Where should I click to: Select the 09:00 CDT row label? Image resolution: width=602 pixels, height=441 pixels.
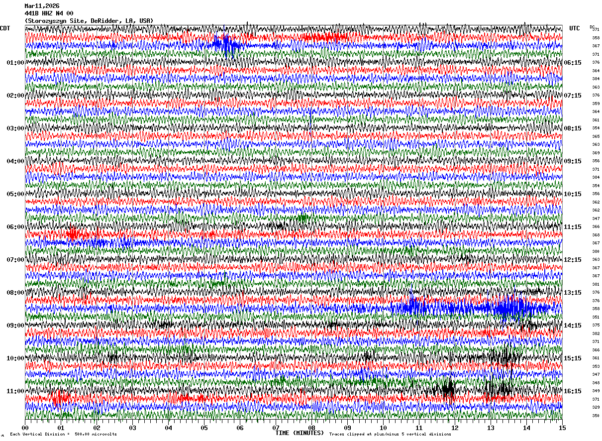click(15, 326)
